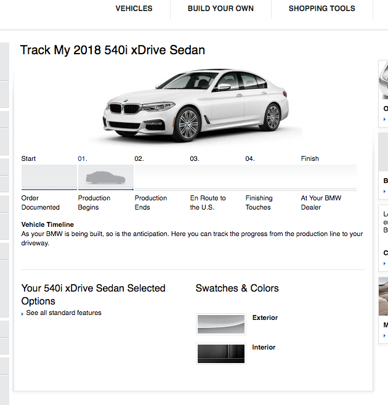Click the 03. timeline step label
The image size is (388, 405).
click(x=195, y=158)
